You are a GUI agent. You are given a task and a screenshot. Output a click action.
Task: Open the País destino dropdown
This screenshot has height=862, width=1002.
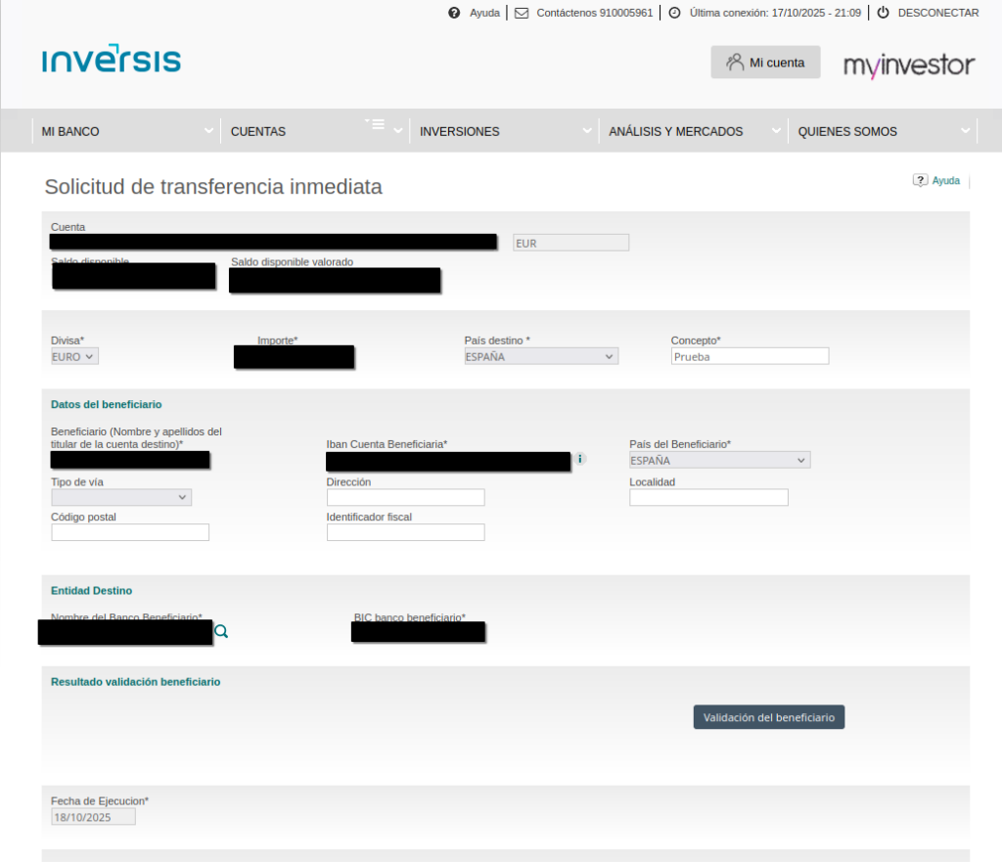pos(541,356)
